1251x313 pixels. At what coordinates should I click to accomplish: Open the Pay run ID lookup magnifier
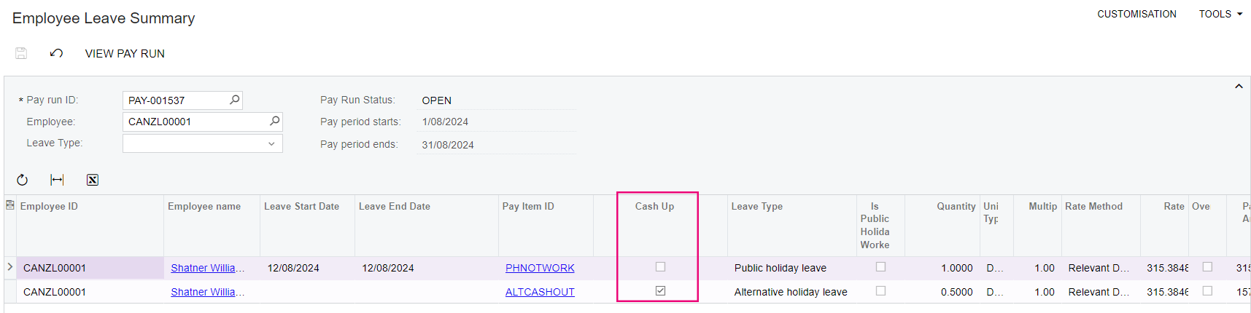(x=234, y=100)
